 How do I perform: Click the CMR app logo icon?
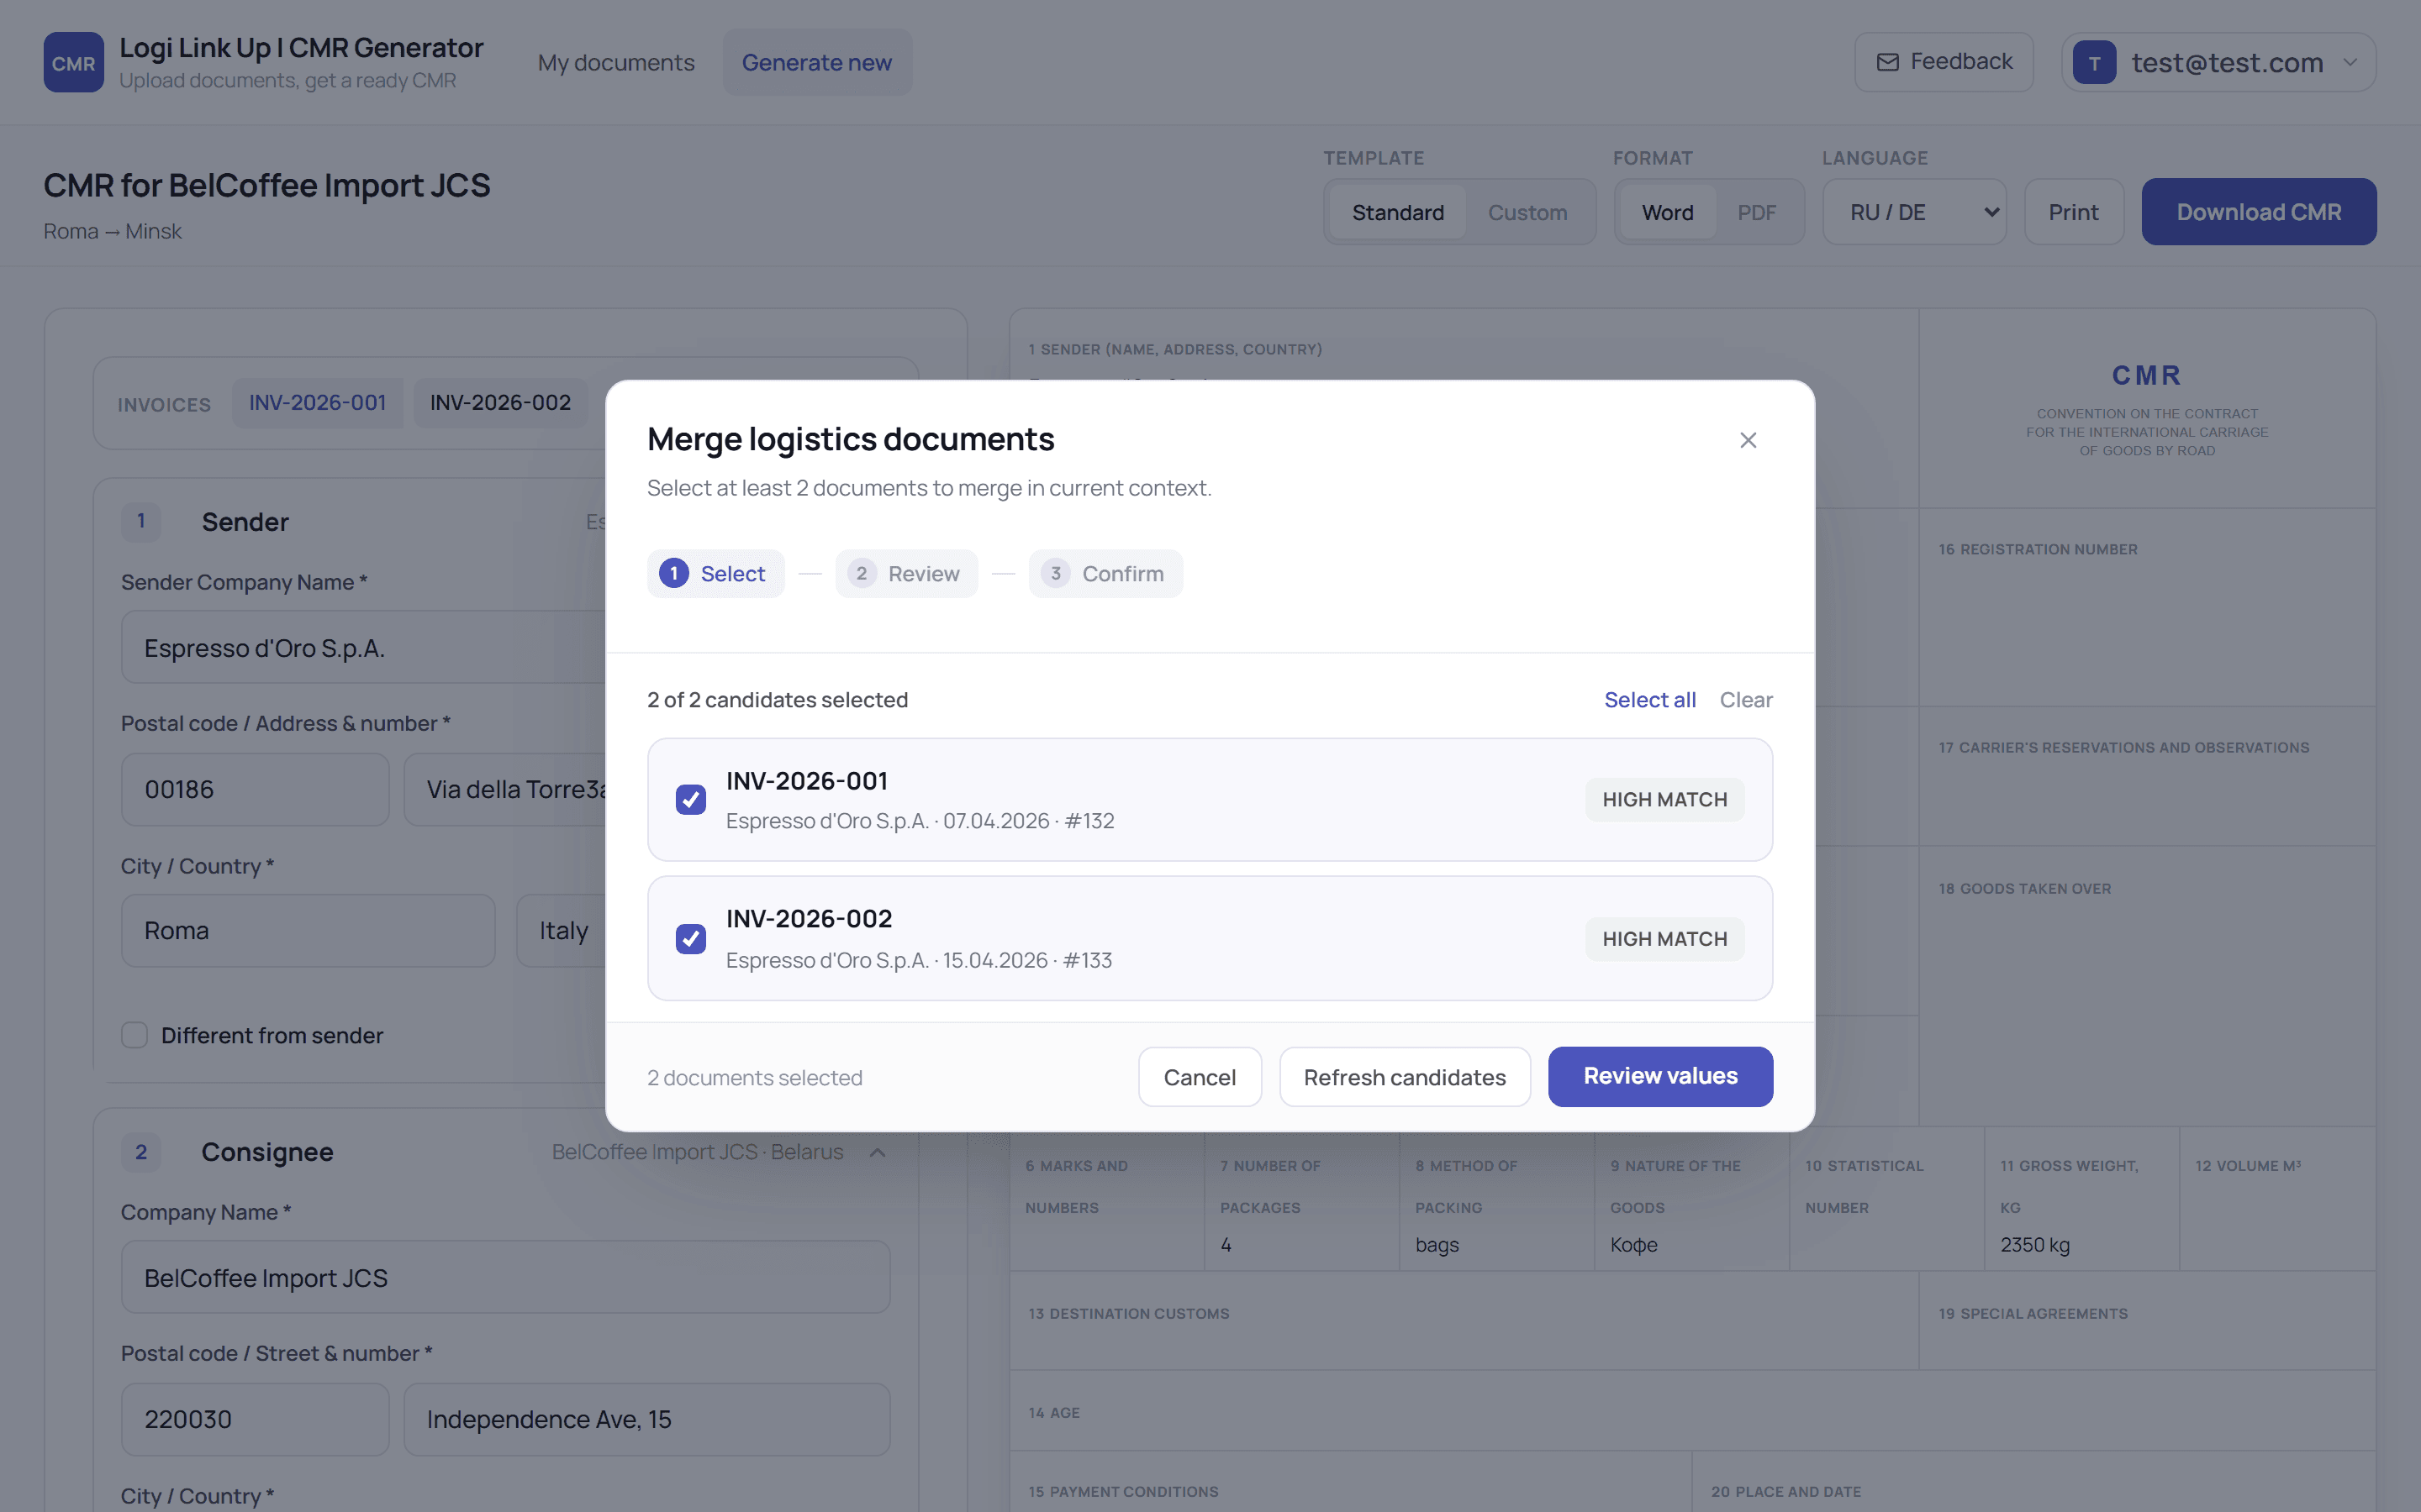click(73, 62)
